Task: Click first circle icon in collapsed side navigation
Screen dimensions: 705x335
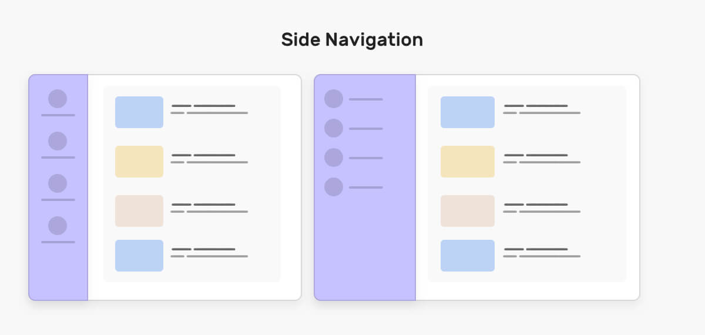Action: pyautogui.click(x=58, y=99)
